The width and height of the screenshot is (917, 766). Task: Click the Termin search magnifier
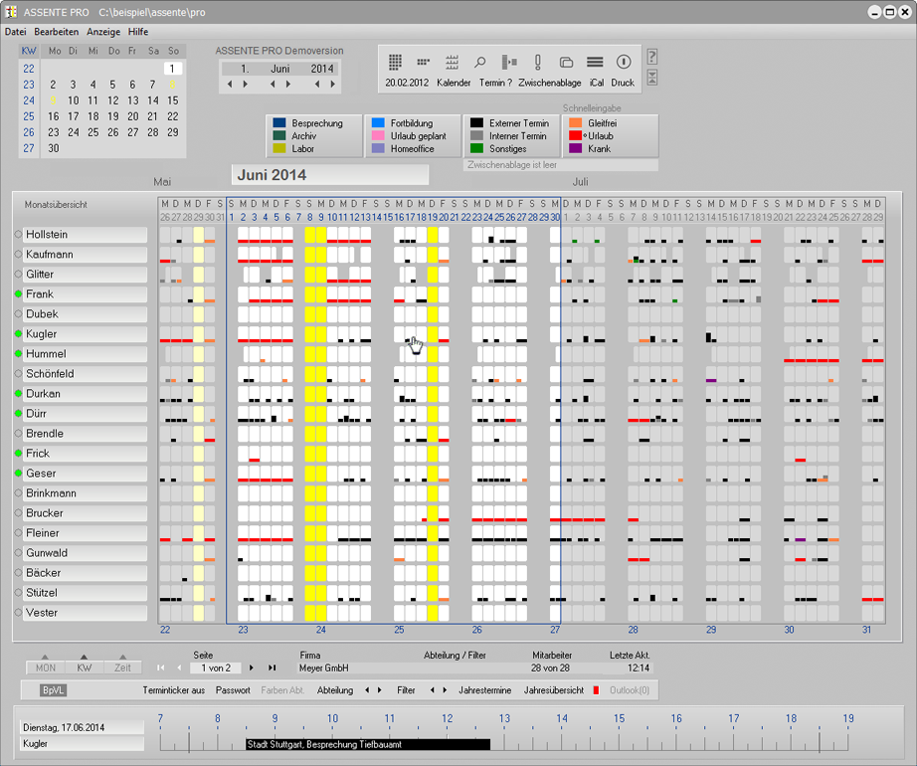pos(480,62)
